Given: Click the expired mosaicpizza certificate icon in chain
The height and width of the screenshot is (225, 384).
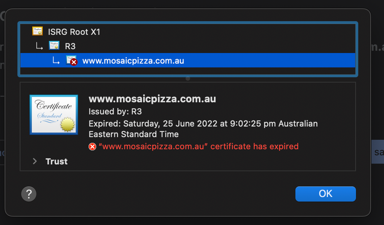Looking at the screenshot, I should click(x=71, y=60).
